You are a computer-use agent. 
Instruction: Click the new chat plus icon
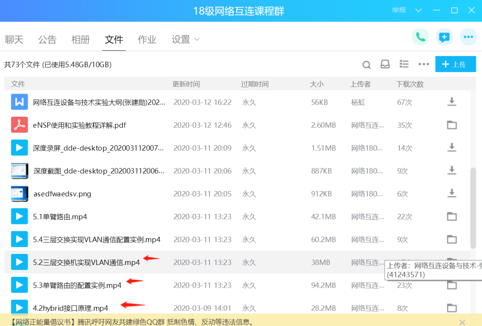click(444, 37)
